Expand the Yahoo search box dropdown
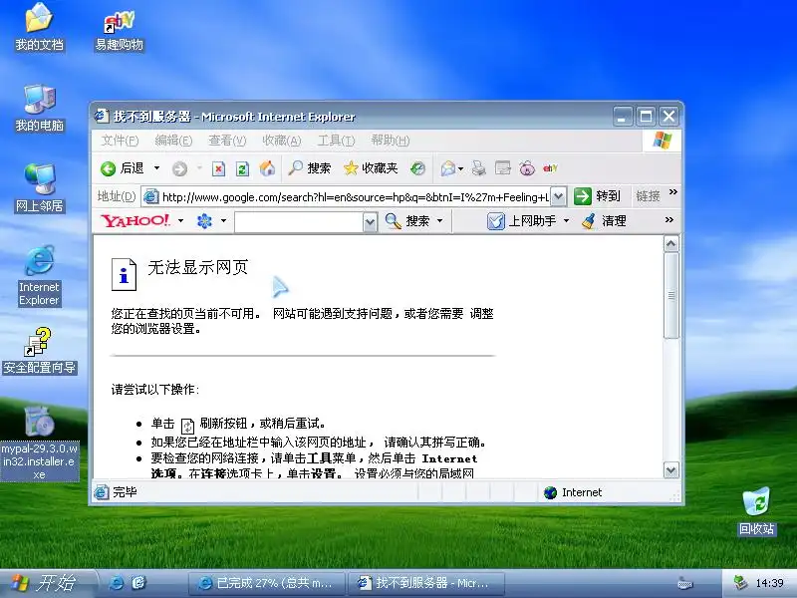Screen dimensions: 797x598 pos(370,221)
